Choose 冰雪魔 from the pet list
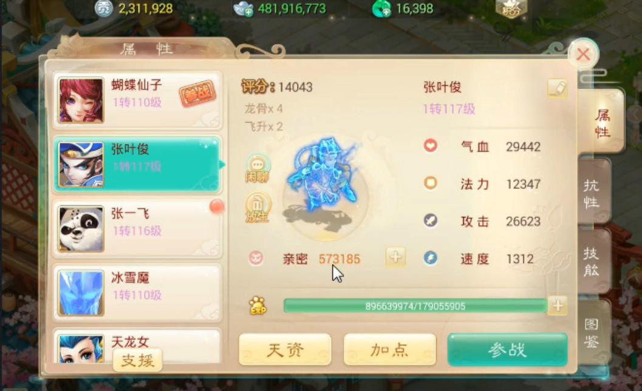Screen dimensions: 642x391 [x=137, y=293]
